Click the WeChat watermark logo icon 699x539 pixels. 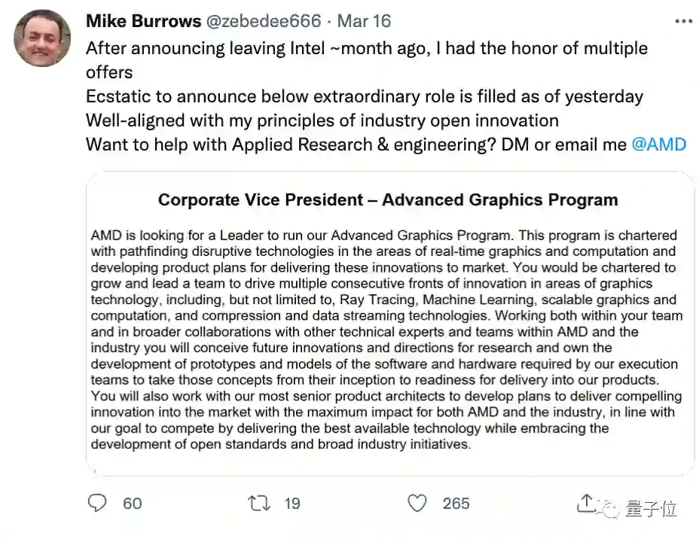point(611,509)
